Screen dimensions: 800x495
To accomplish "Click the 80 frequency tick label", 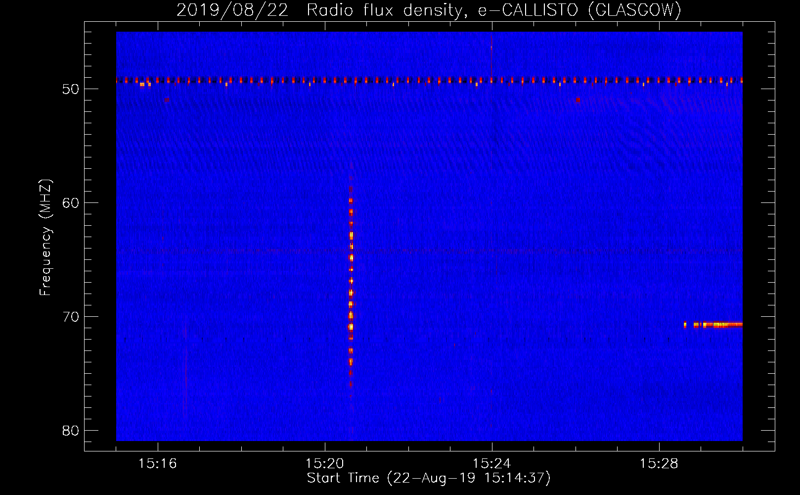I will coord(71,431).
